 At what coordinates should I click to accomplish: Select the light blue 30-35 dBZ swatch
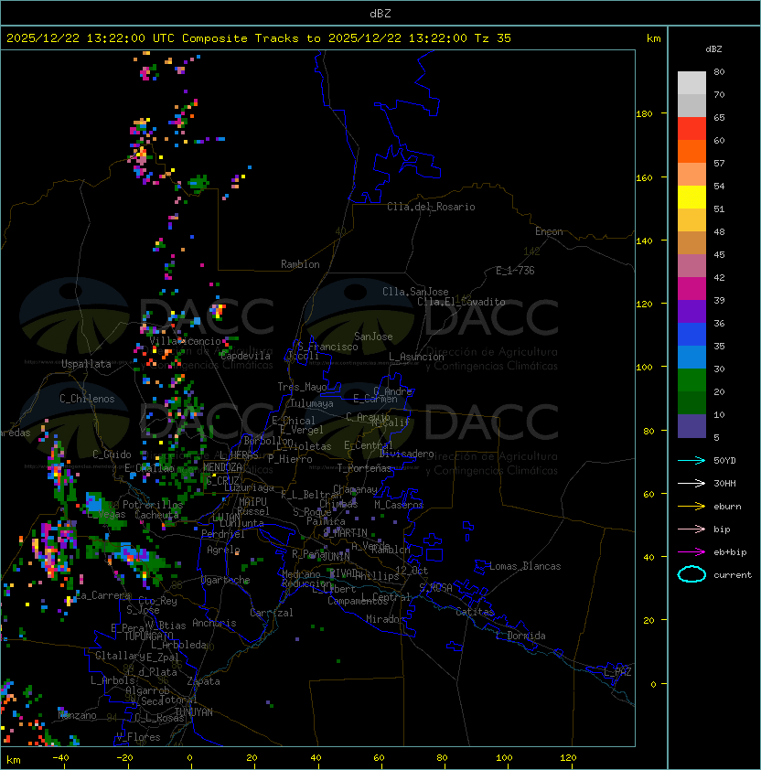click(x=691, y=357)
